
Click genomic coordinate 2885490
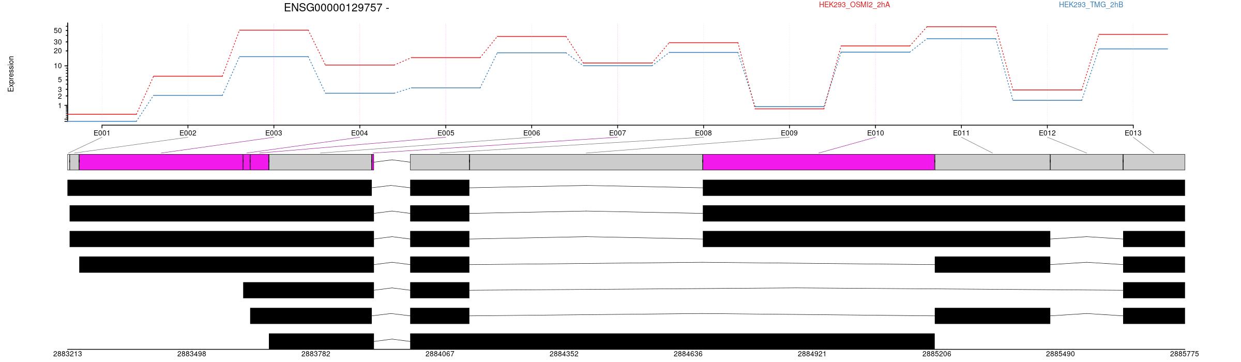pyautogui.click(x=1060, y=354)
